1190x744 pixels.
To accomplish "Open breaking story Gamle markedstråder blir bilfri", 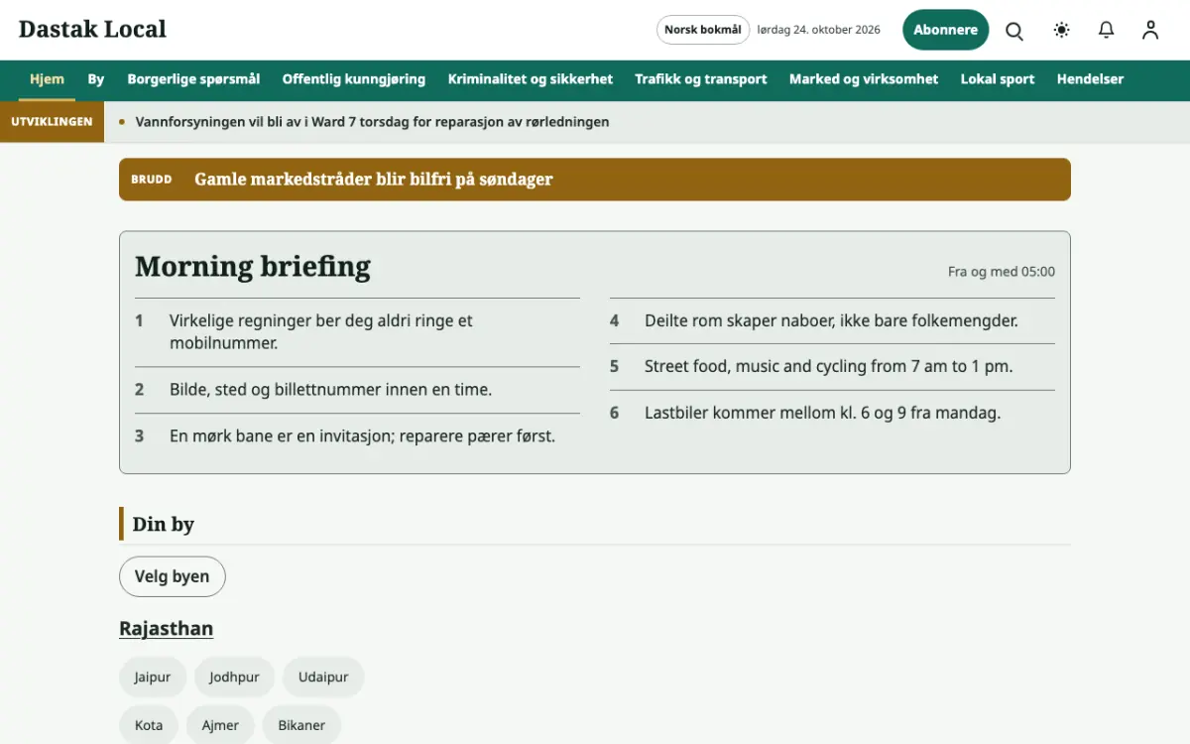I will 374,180.
